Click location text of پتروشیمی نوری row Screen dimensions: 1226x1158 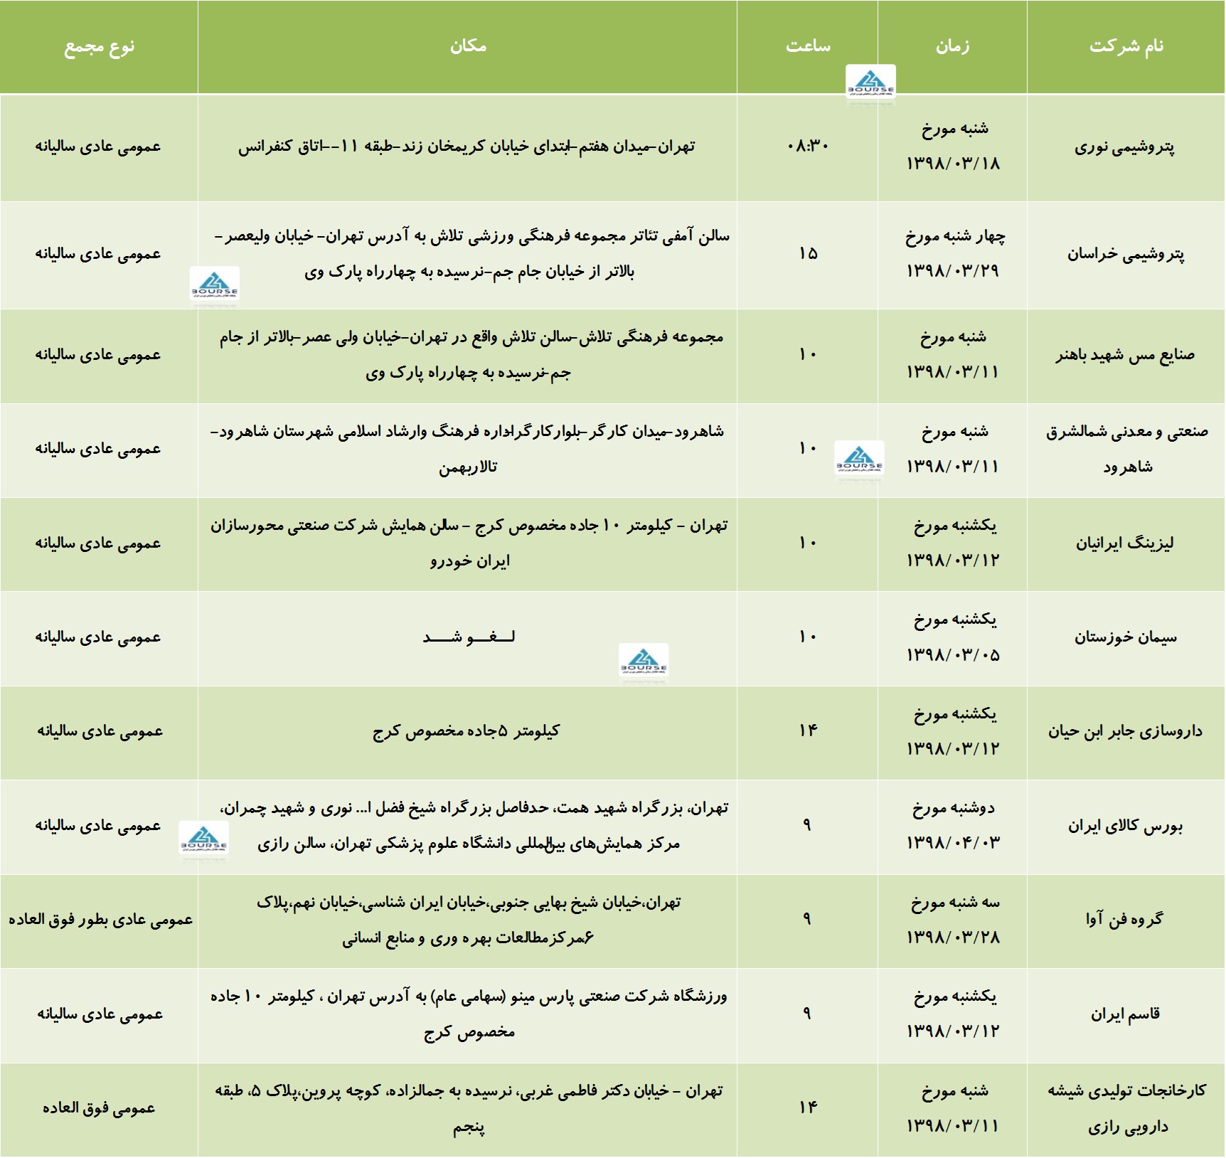pyautogui.click(x=467, y=147)
